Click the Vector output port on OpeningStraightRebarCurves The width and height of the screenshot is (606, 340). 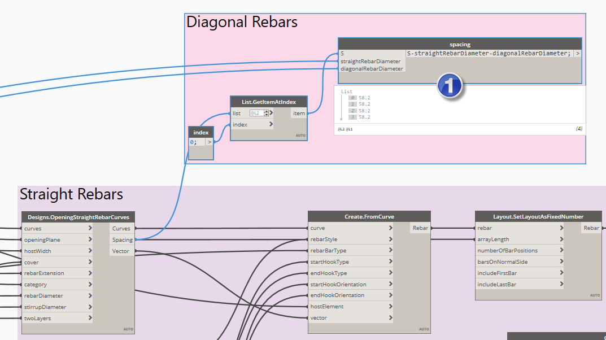tap(121, 251)
